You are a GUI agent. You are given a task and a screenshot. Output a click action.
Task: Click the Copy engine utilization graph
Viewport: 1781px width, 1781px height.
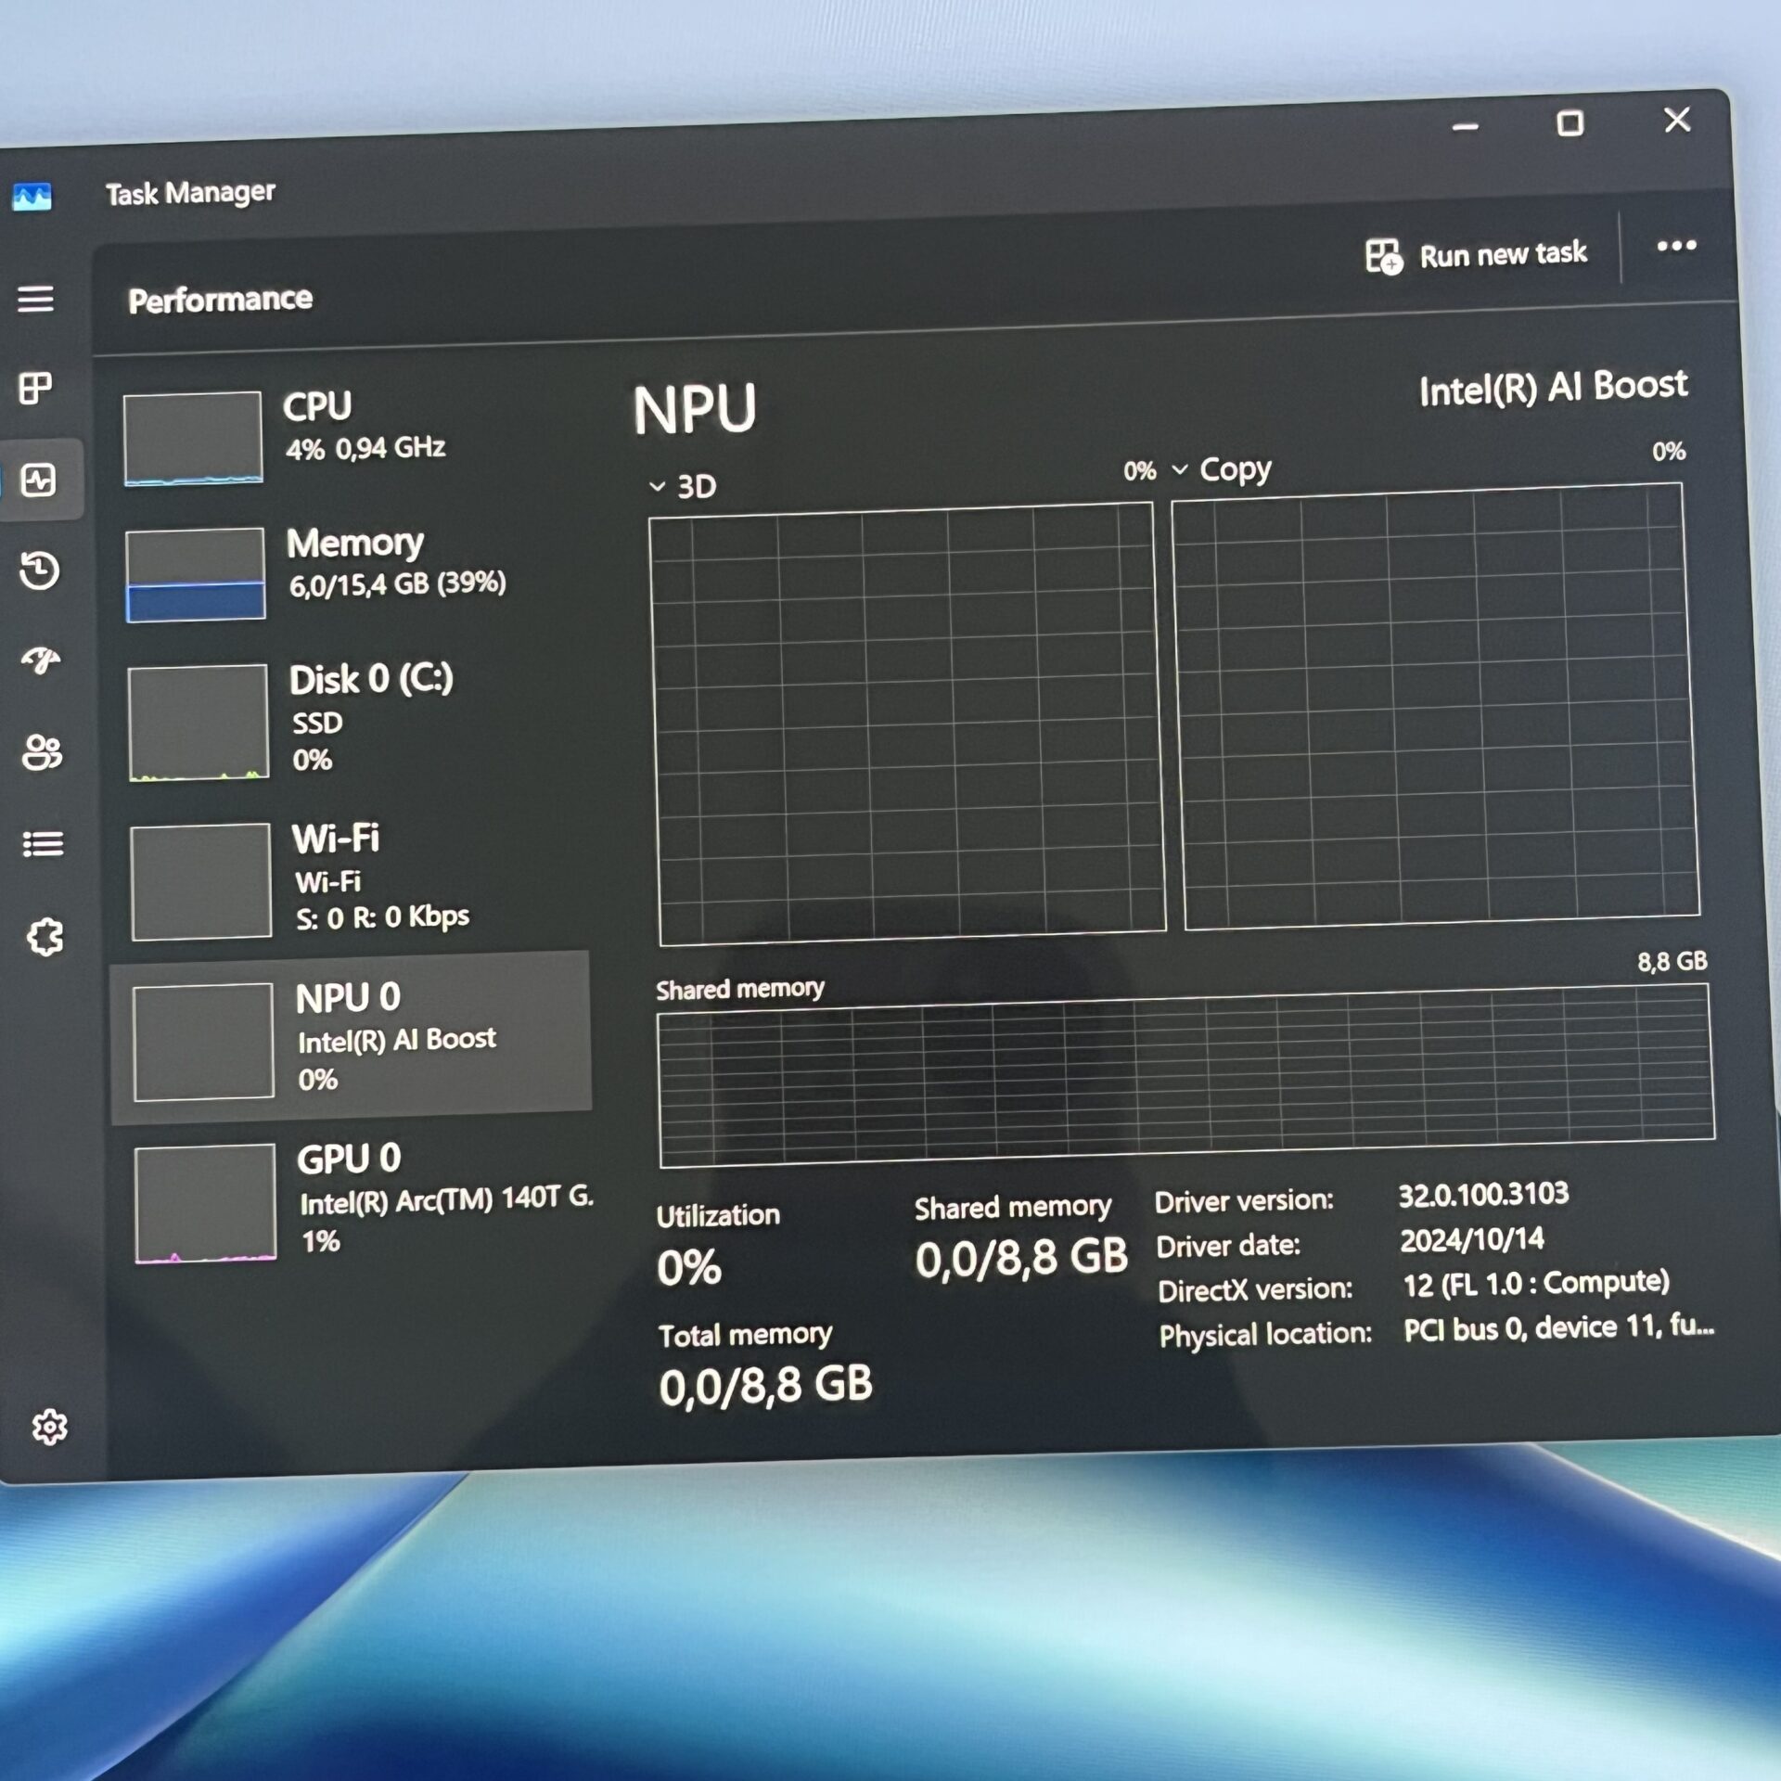[1436, 707]
